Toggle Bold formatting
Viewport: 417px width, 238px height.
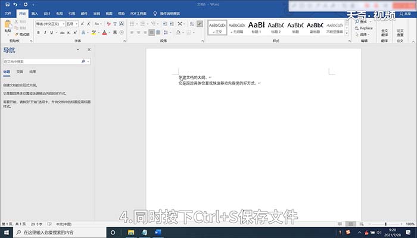[x=39, y=32]
